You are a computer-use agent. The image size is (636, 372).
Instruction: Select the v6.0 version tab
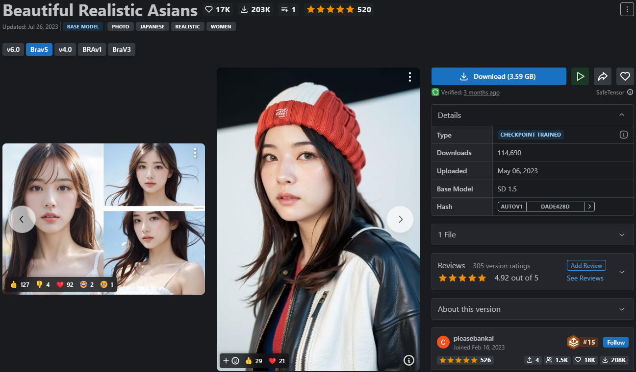pyautogui.click(x=13, y=49)
